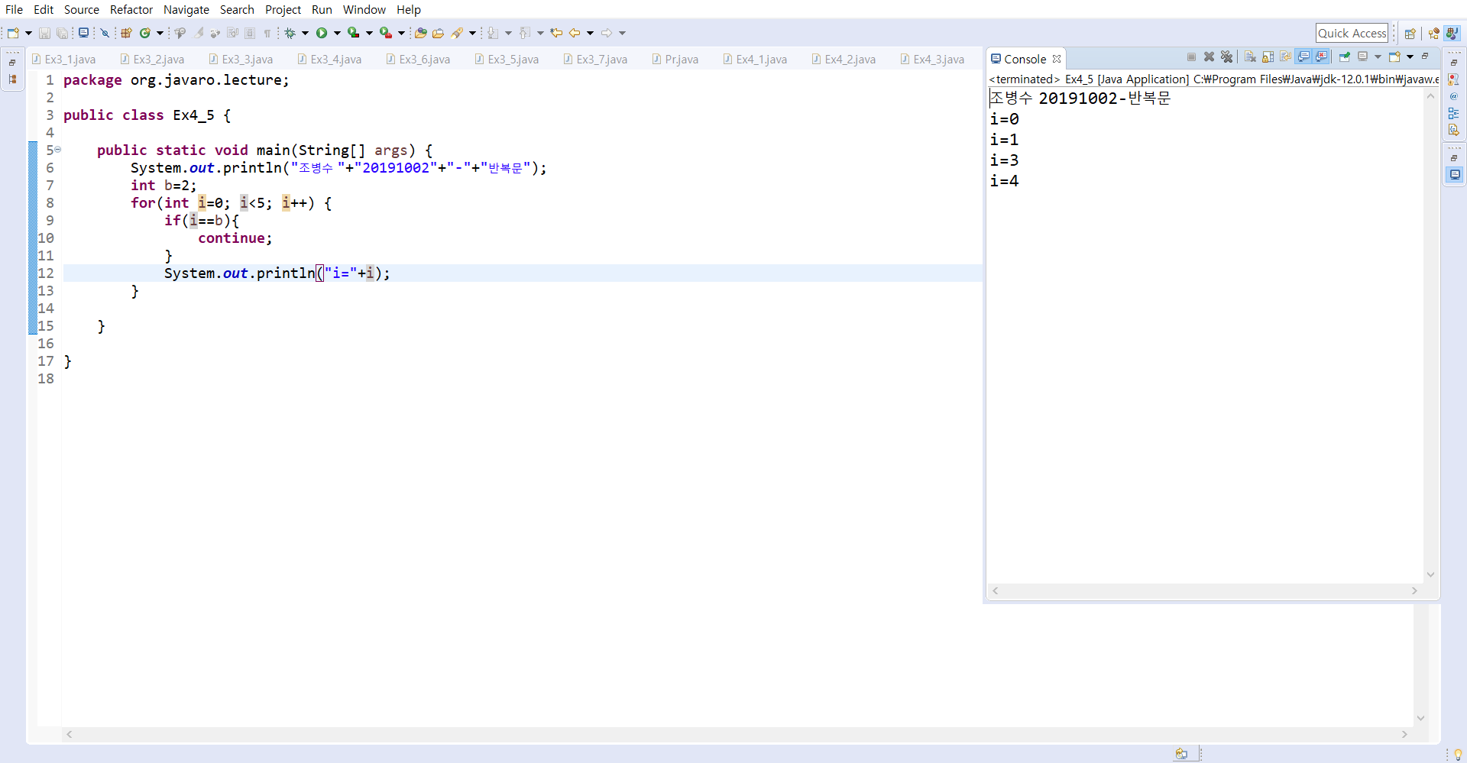Click the Back navigation arrow
This screenshot has width=1467, height=763.
575,33
